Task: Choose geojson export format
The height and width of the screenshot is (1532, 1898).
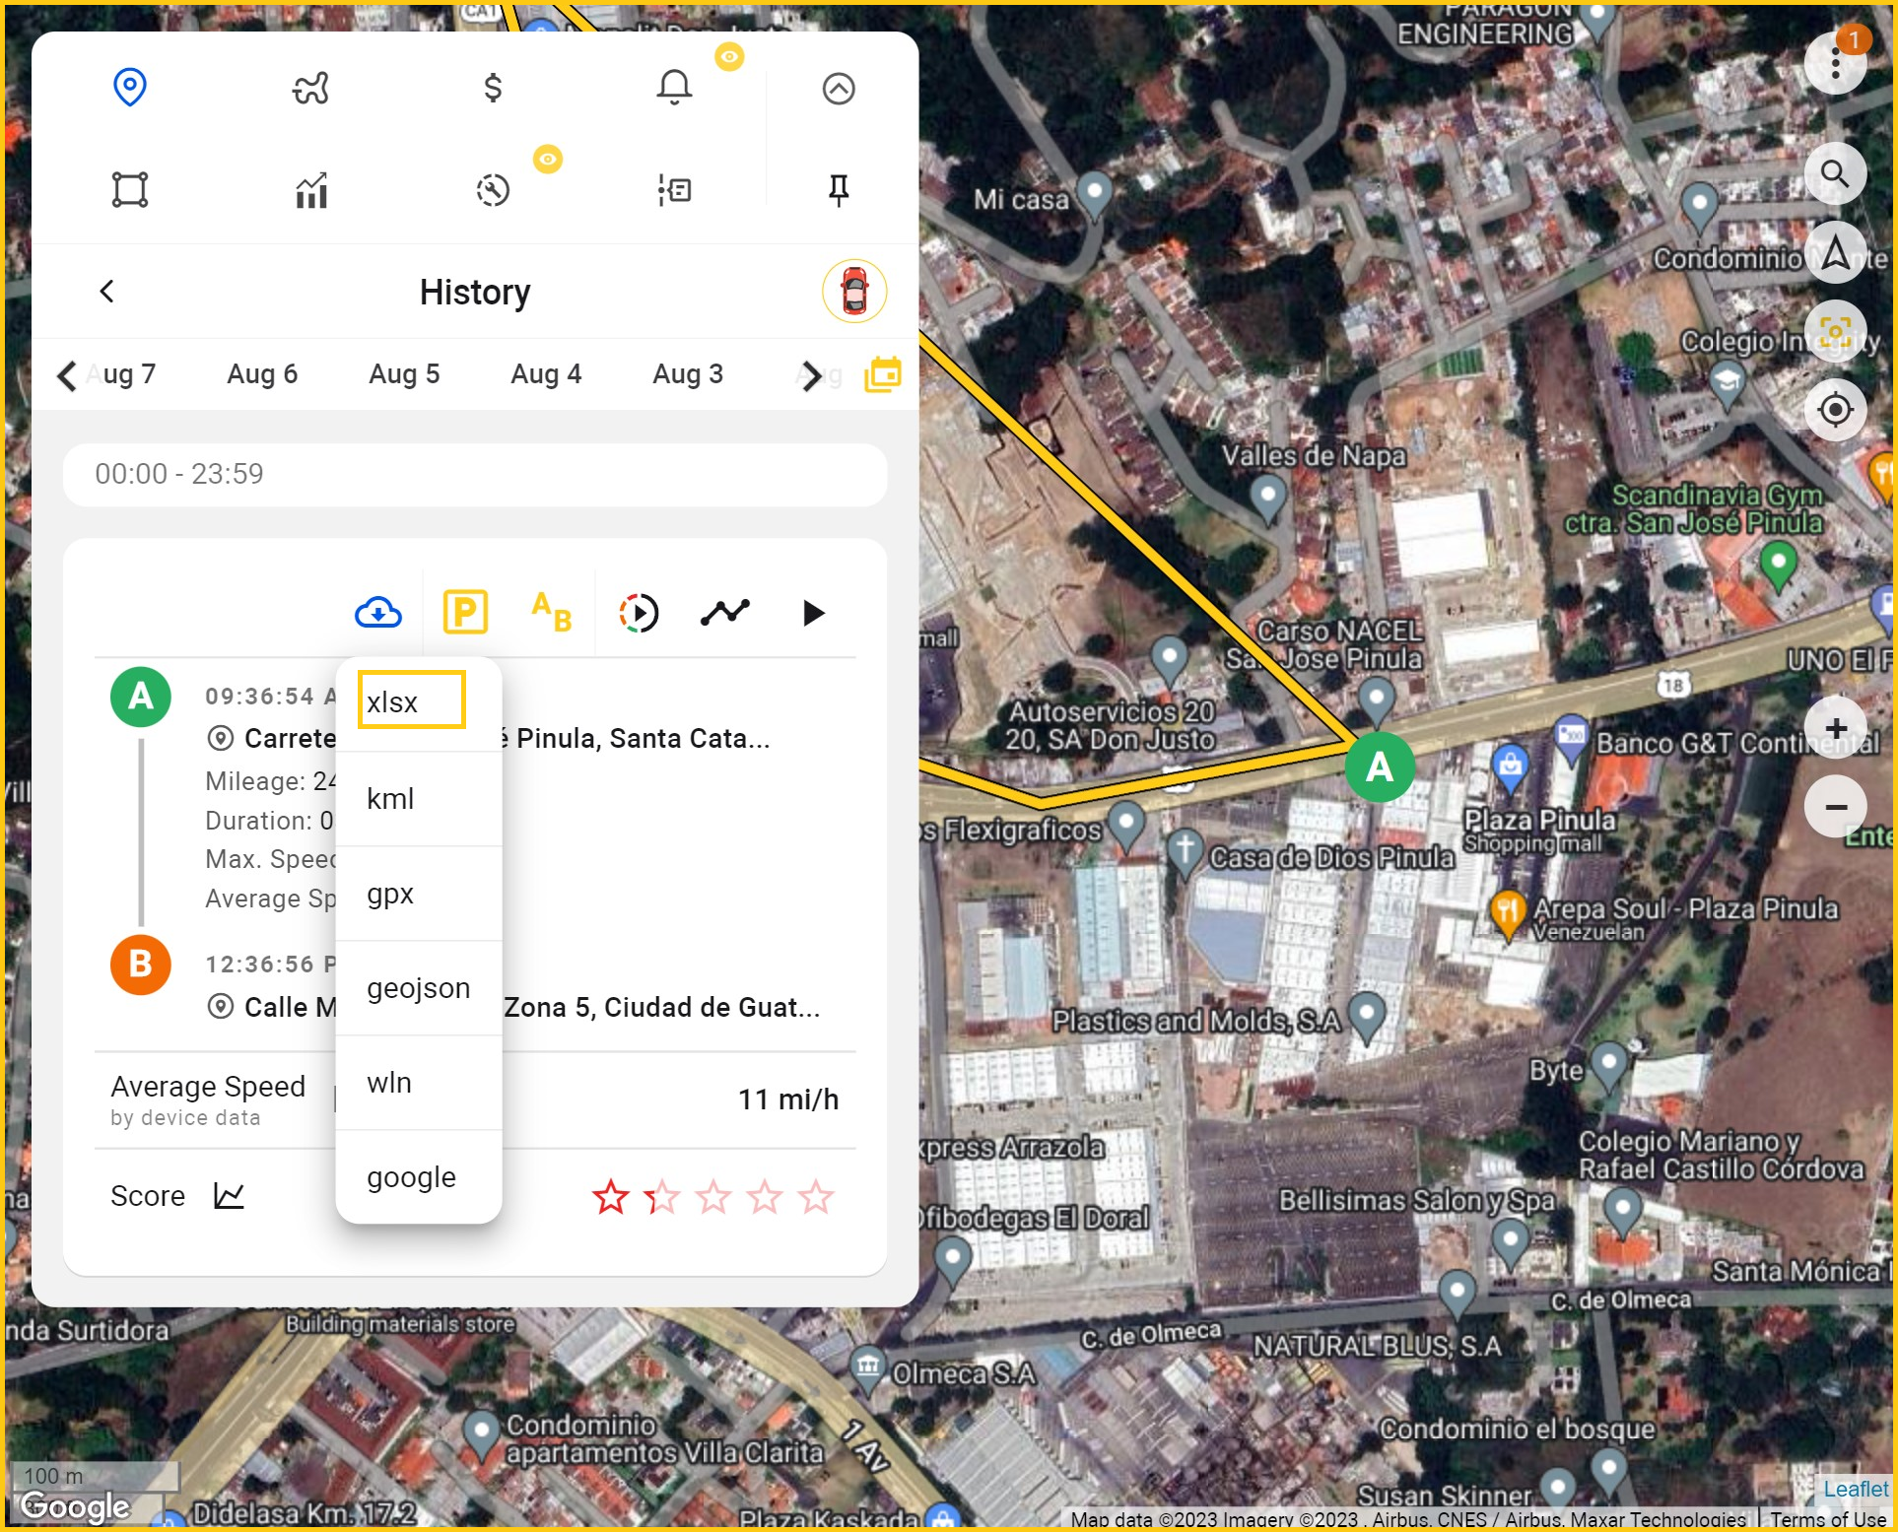Action: point(419,988)
